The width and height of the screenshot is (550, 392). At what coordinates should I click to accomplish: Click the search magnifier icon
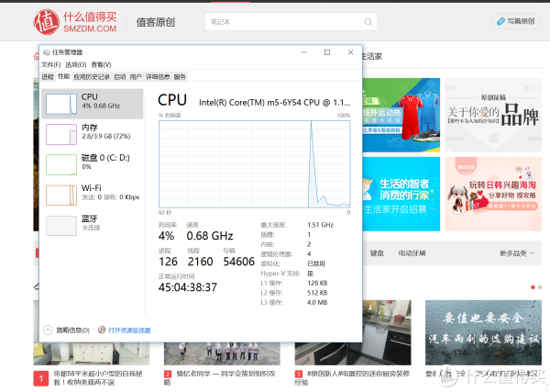point(368,22)
